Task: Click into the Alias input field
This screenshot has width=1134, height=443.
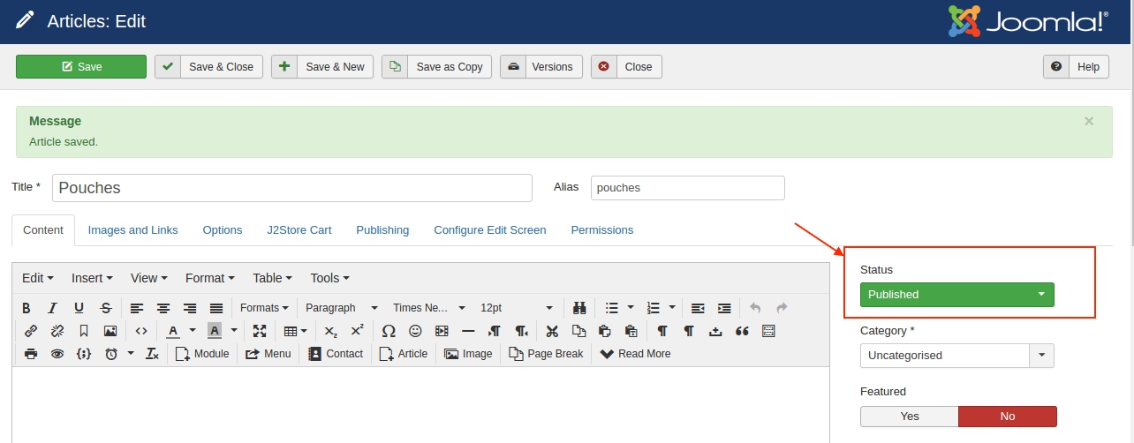Action: pos(687,188)
